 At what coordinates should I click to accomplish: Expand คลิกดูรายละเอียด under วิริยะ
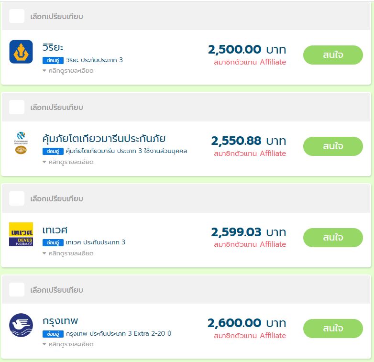[68, 71]
